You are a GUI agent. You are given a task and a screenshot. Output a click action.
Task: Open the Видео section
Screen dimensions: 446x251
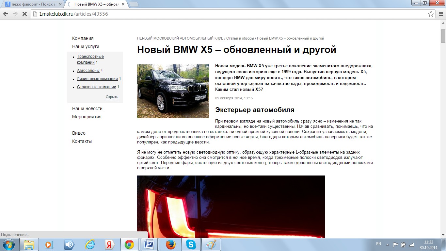pyautogui.click(x=79, y=133)
